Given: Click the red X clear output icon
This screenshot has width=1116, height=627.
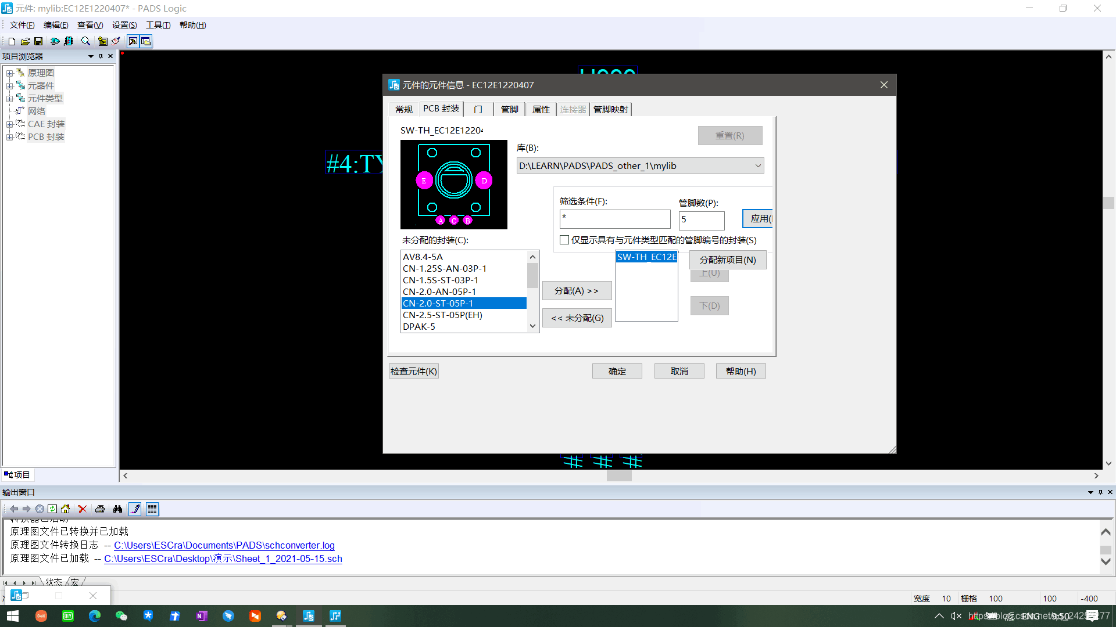Looking at the screenshot, I should pos(83,509).
